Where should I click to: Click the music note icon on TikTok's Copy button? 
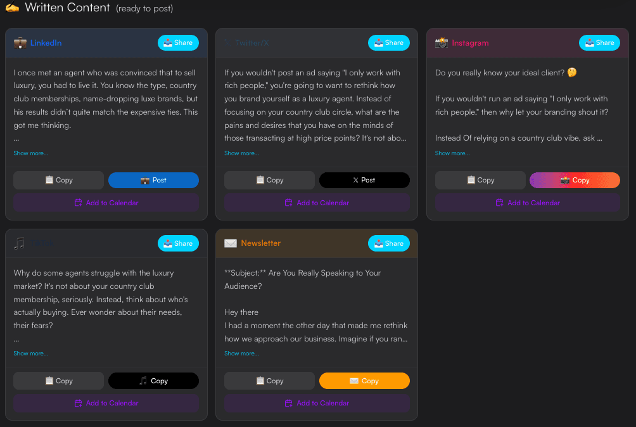[142, 381]
